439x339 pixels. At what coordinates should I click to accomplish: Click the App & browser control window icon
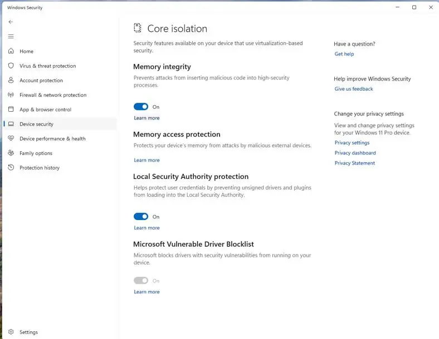pyautogui.click(x=11, y=109)
